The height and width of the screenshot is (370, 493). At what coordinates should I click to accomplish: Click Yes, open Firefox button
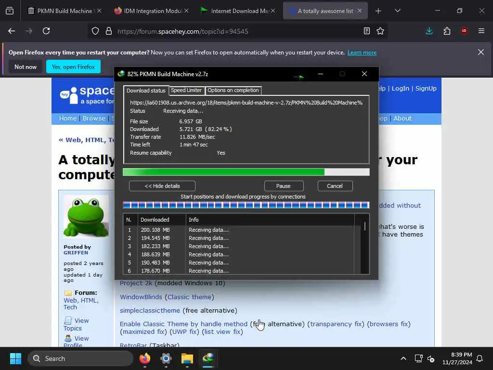point(73,66)
